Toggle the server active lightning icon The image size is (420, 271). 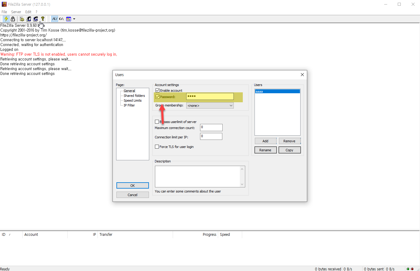[x=6, y=19]
